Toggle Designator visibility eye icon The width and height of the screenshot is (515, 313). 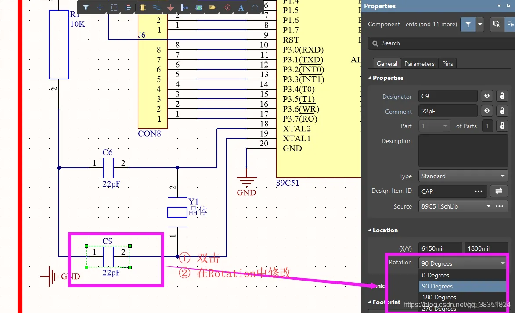click(487, 96)
